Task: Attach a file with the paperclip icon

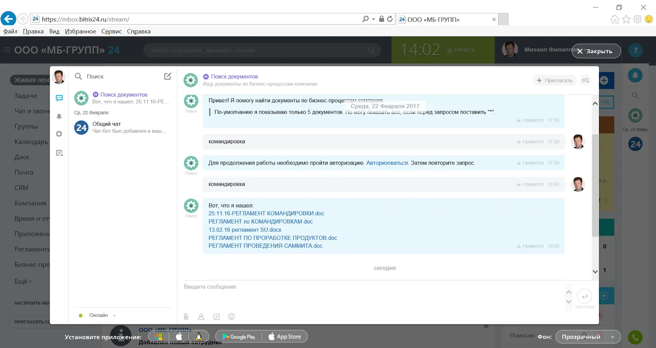Action: (186, 316)
